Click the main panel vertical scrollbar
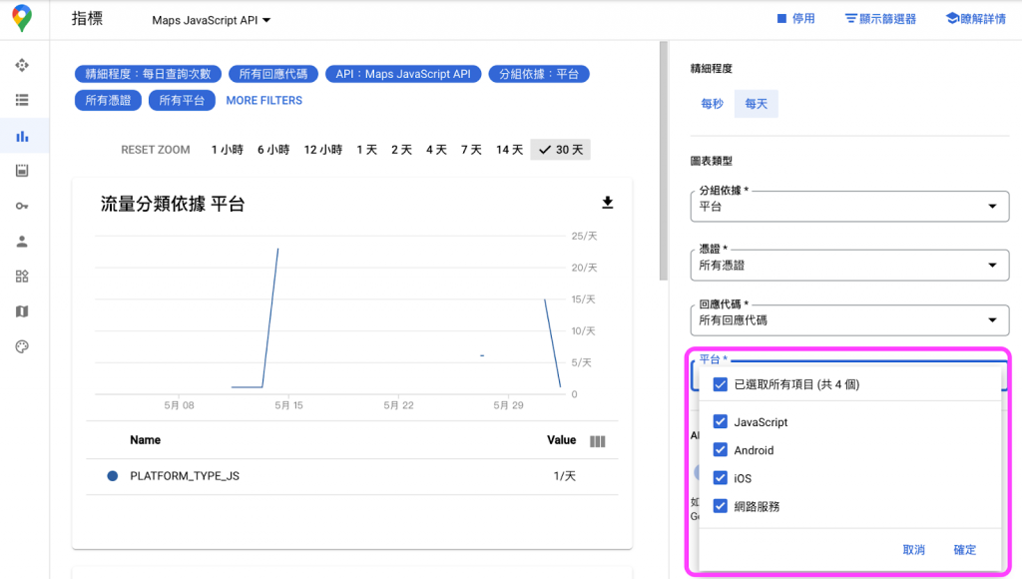The width and height of the screenshot is (1022, 579). tap(664, 161)
